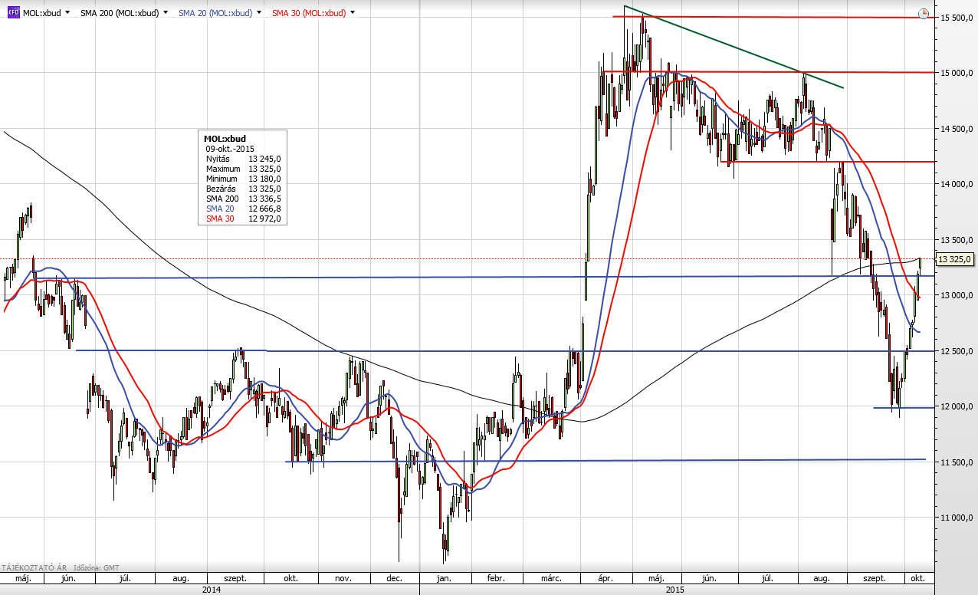Screen dimensions: 978x595
Task: Click the SMA 200 value 13 336,5
Action: (x=264, y=198)
